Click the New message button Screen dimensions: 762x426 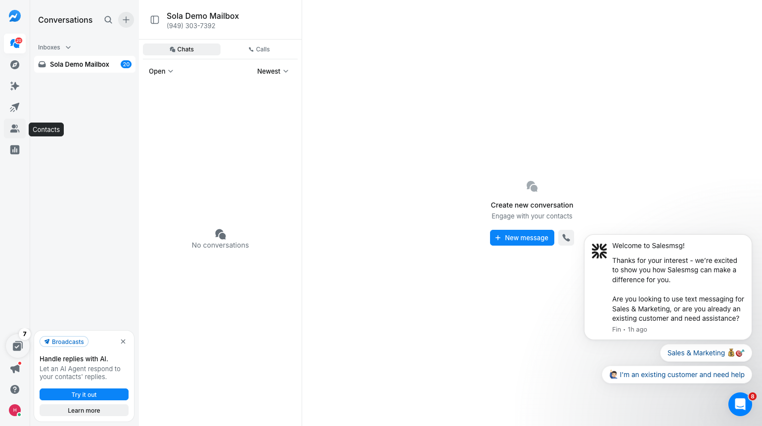coord(522,238)
